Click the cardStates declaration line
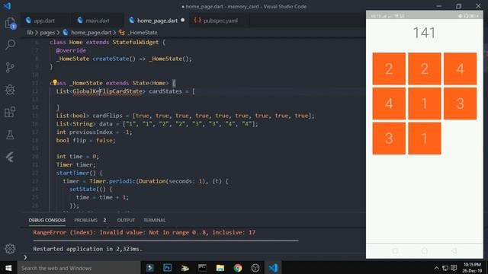The height and width of the screenshot is (274, 488). point(125,91)
